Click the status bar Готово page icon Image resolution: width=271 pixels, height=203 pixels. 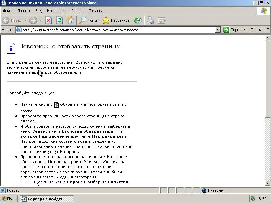[x=3, y=190]
